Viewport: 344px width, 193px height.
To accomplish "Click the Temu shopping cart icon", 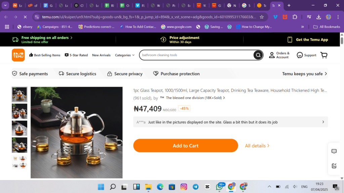I will point(324,55).
